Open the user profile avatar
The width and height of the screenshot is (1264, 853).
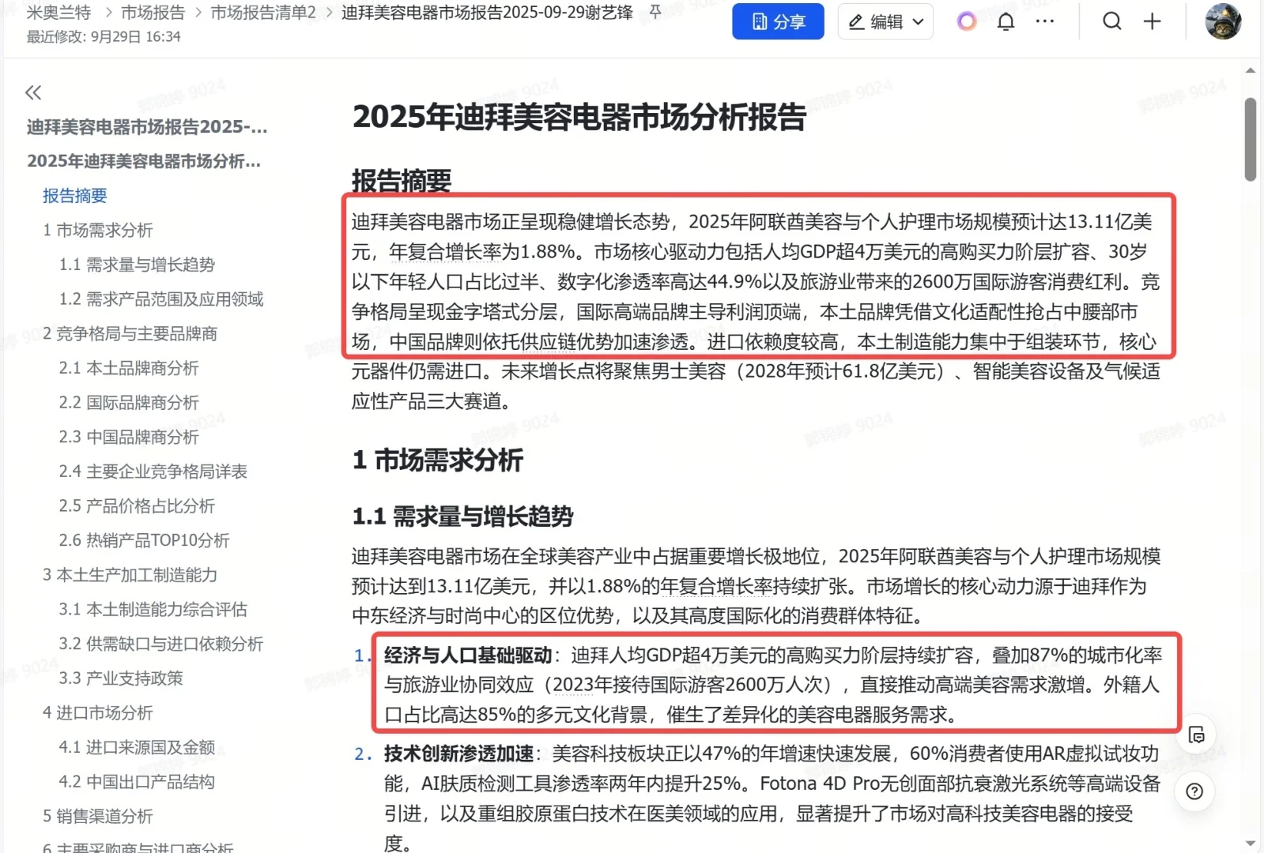[x=1223, y=21]
